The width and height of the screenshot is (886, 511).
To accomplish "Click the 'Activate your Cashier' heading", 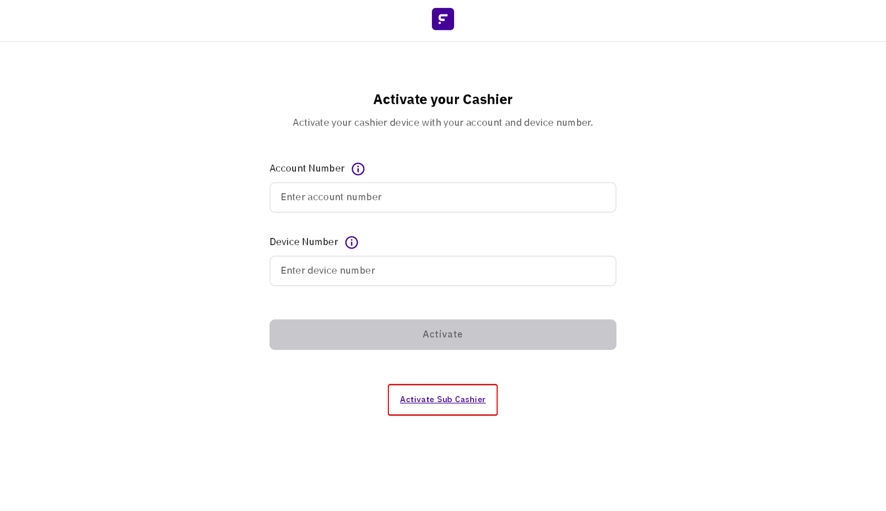I will (x=442, y=99).
